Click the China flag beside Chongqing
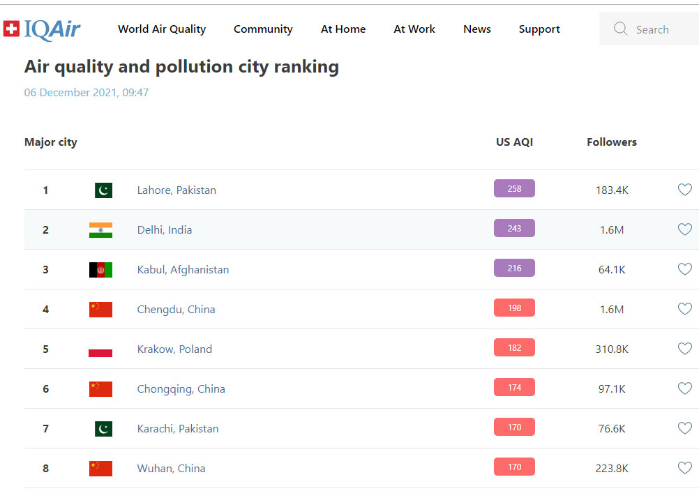 tap(100, 389)
